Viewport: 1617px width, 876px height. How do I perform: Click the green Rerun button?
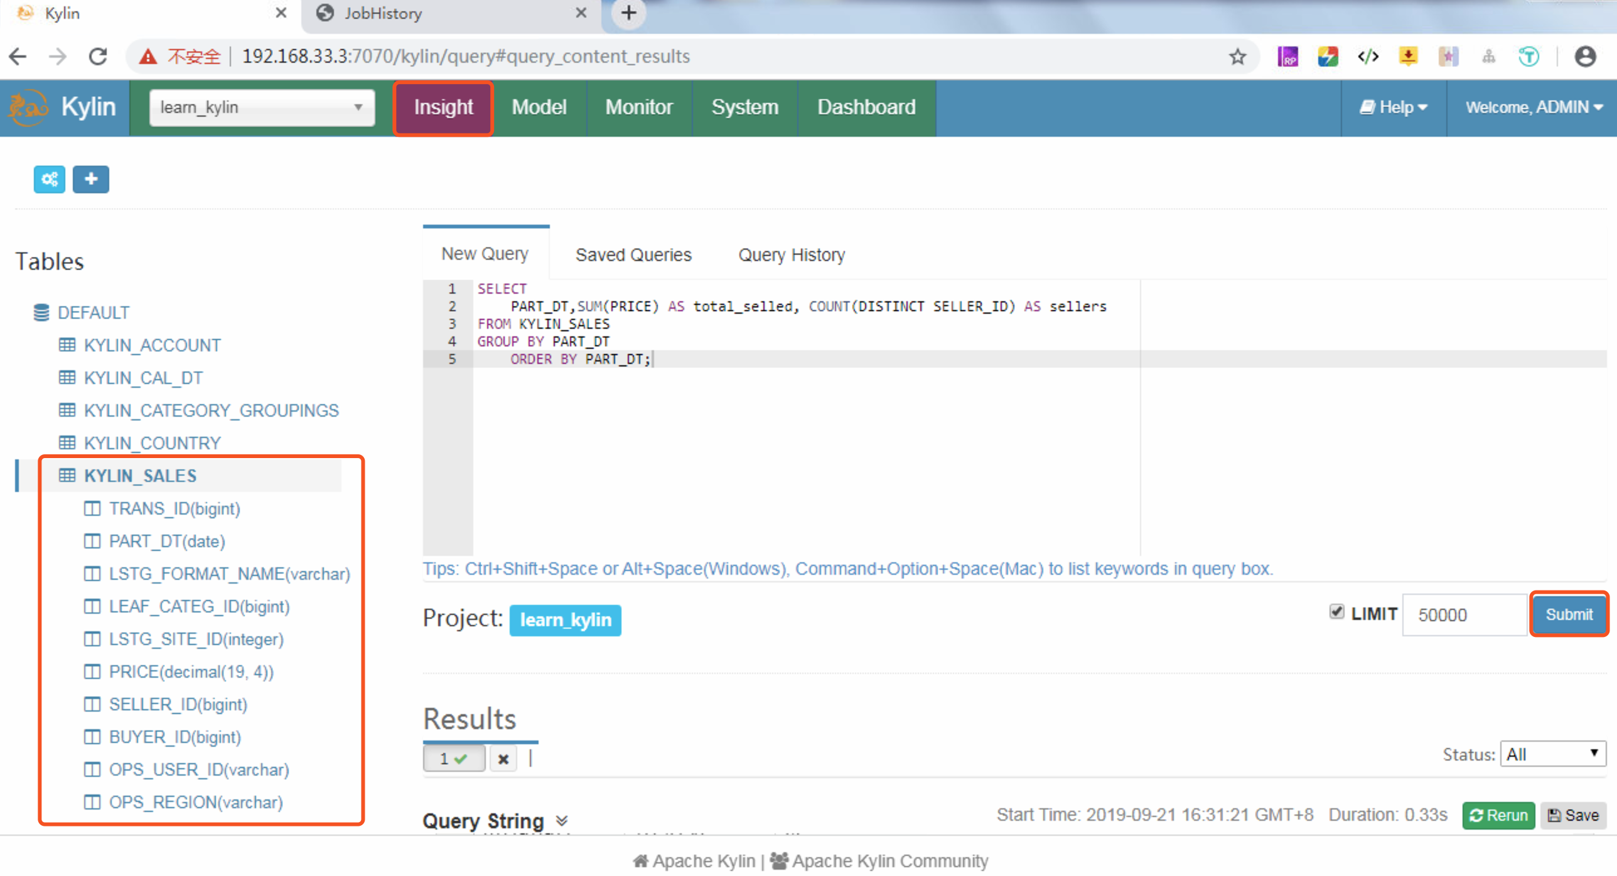[1498, 815]
